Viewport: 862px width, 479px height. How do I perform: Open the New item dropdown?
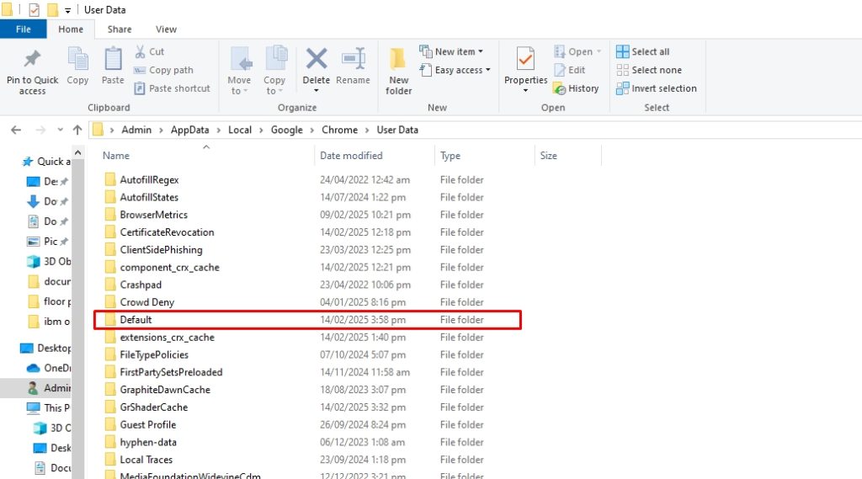[451, 51]
